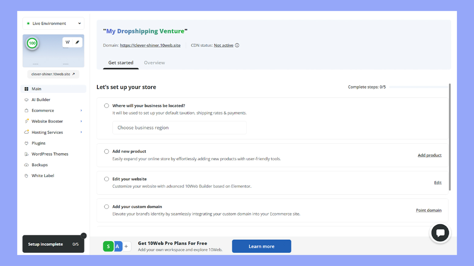
Task: Click the CDN status info icon
Action: [237, 45]
